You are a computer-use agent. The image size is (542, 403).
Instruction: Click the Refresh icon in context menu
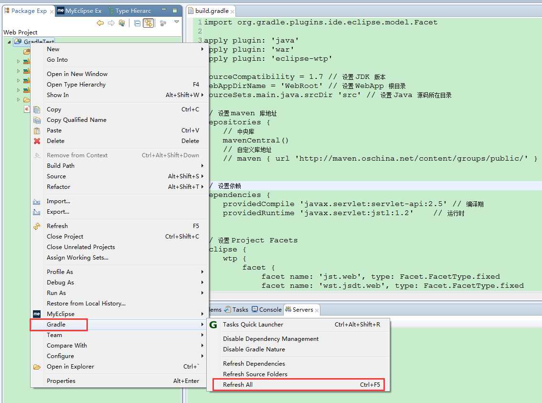(x=37, y=226)
